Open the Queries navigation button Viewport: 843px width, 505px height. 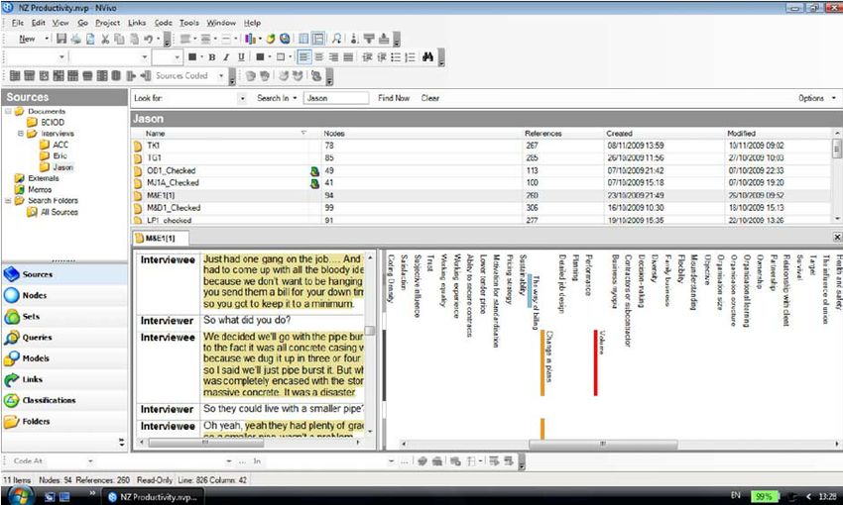64,337
